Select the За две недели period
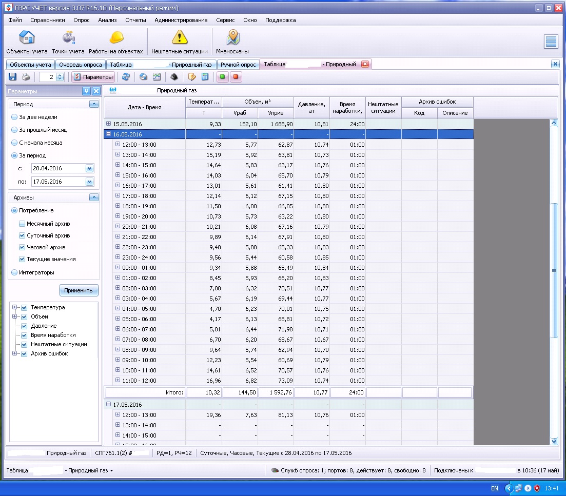Viewport: 566px width, 496px height. (x=14, y=117)
